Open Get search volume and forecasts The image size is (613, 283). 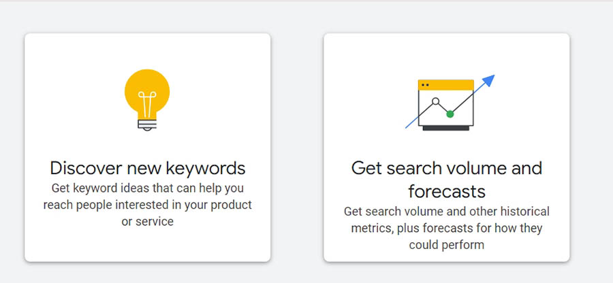(x=446, y=167)
